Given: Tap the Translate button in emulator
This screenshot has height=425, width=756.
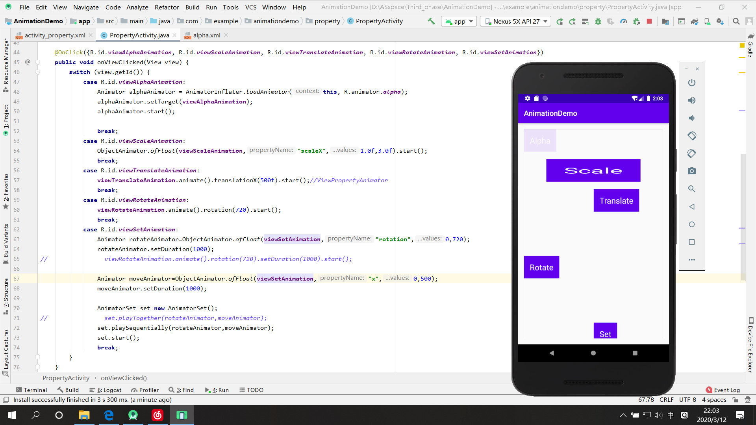Looking at the screenshot, I should click(616, 201).
